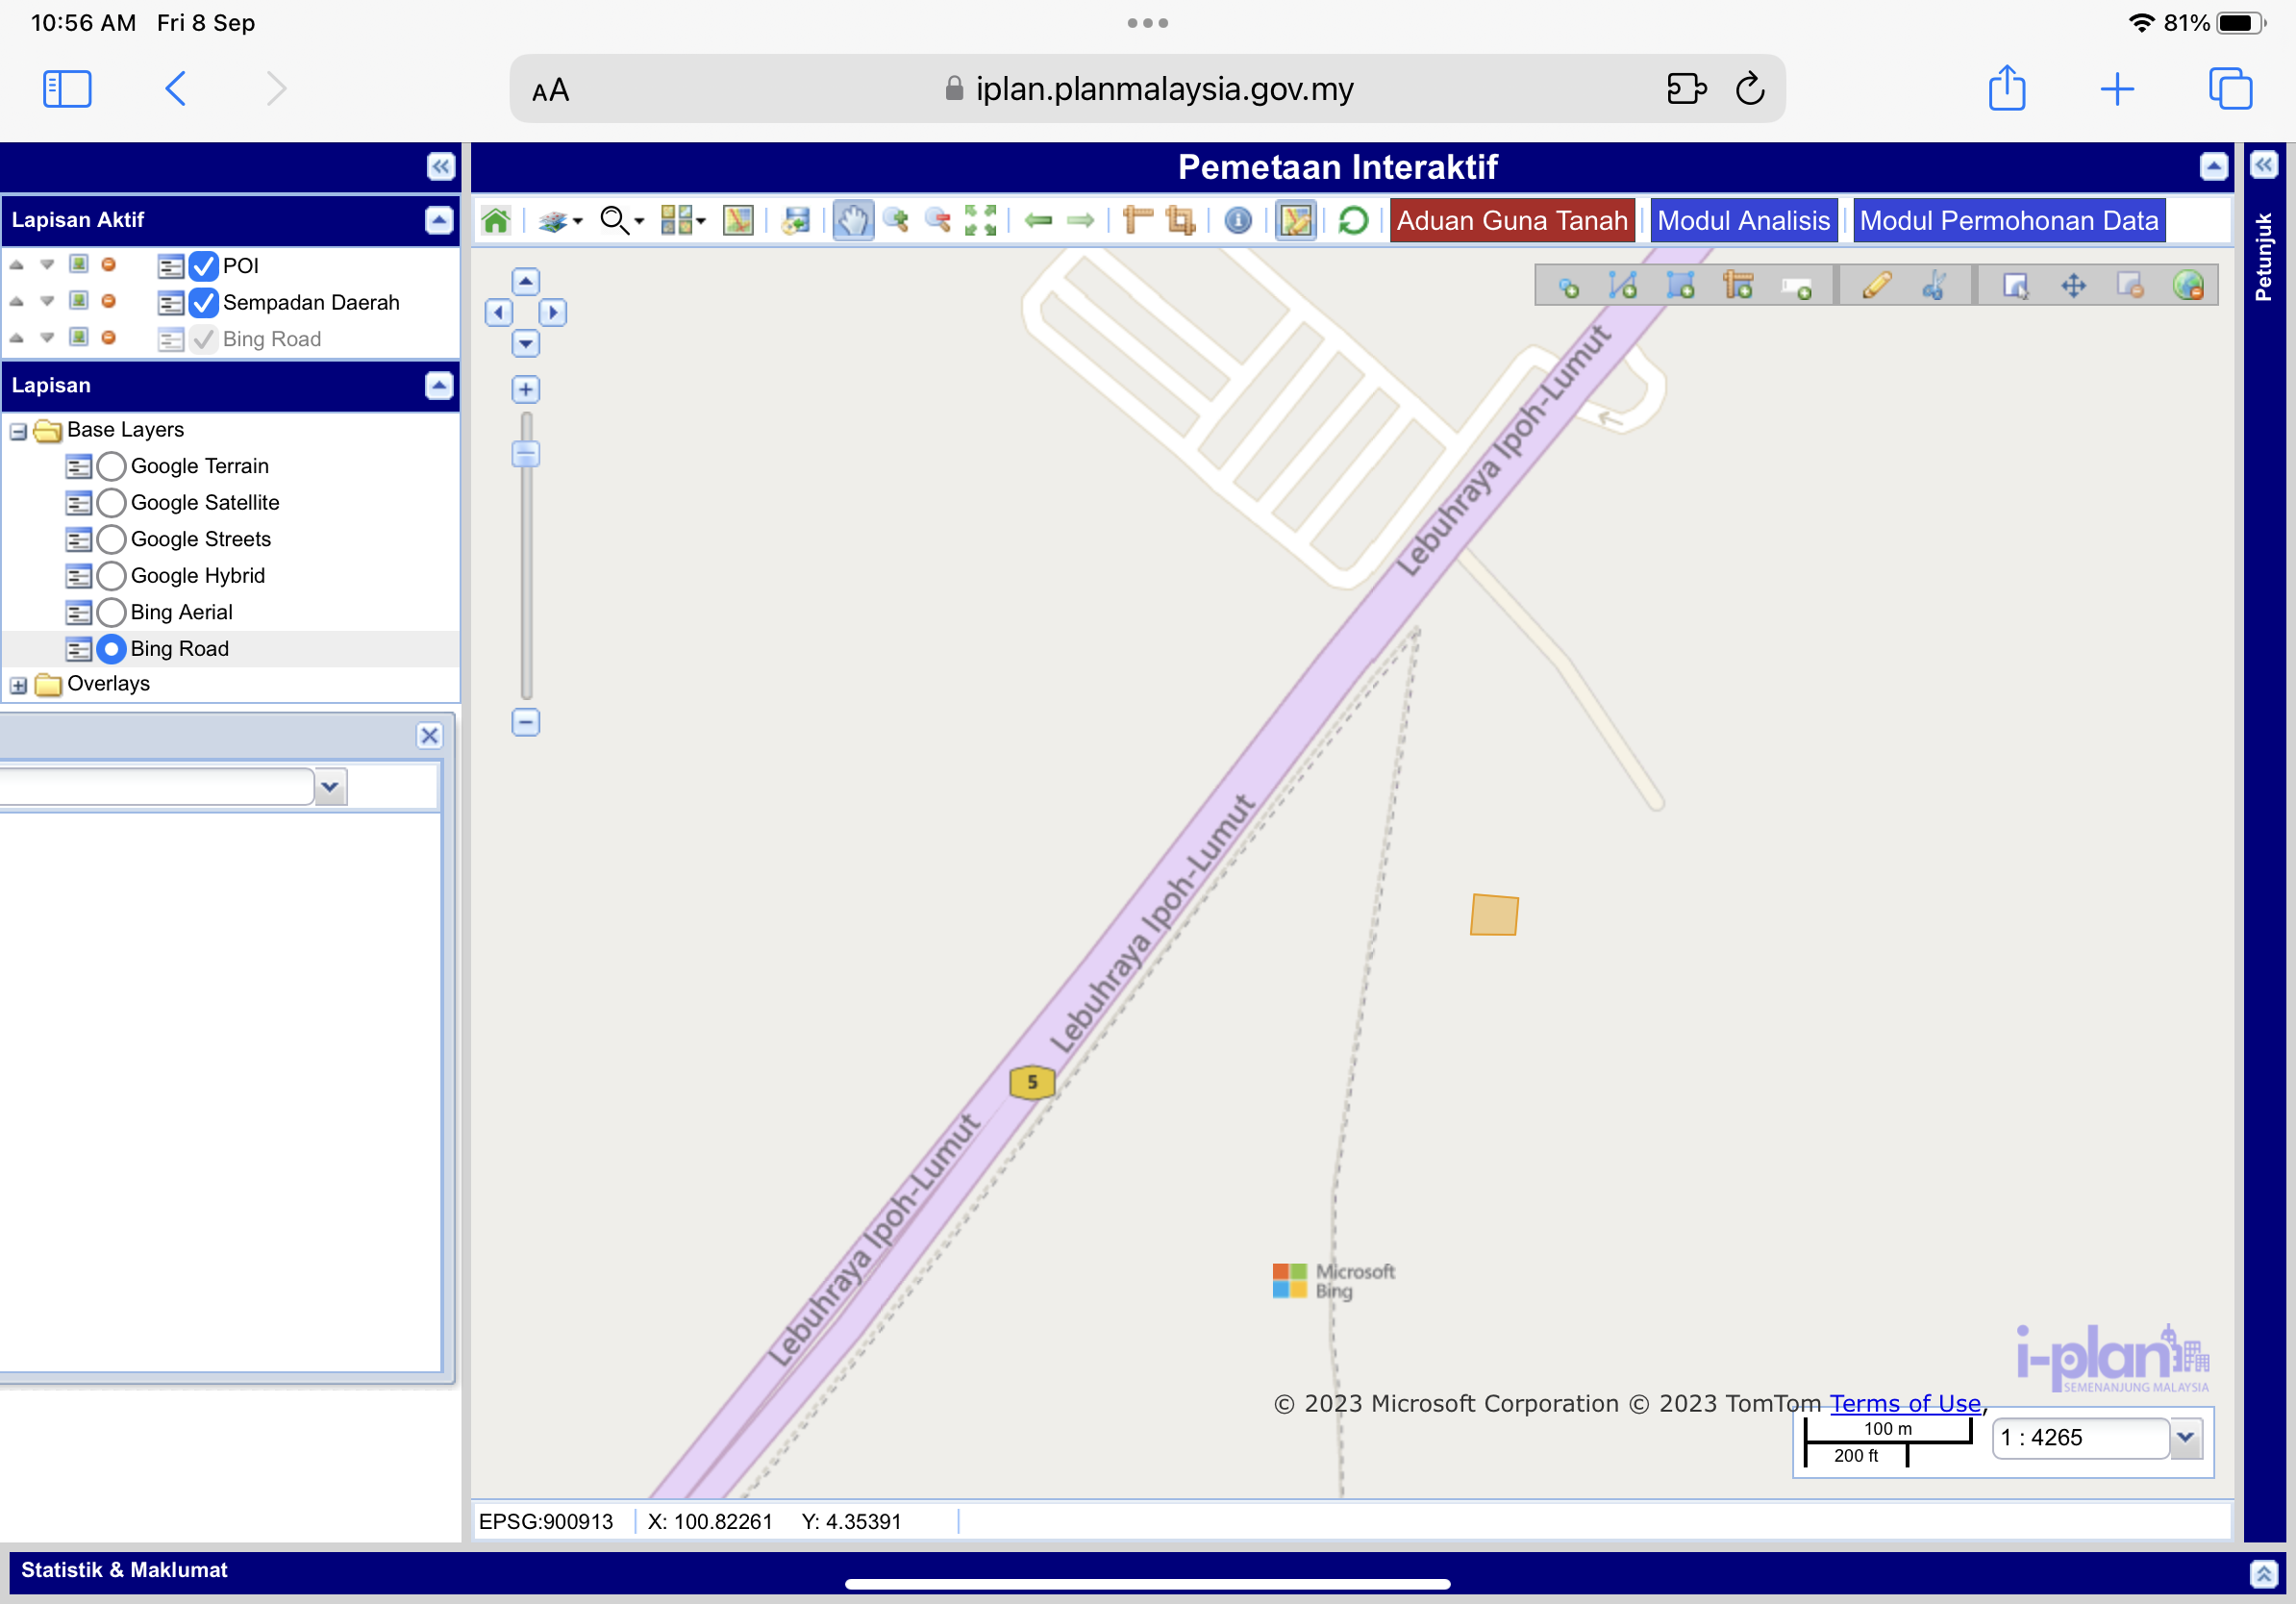This screenshot has width=2296, height=1604.
Task: Expand the Overlays folder
Action: coord(19,685)
